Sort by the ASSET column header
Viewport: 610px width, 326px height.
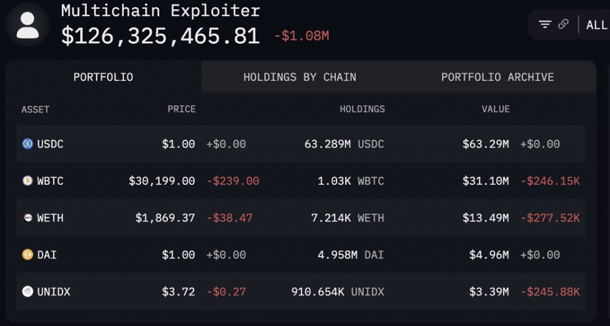[35, 109]
